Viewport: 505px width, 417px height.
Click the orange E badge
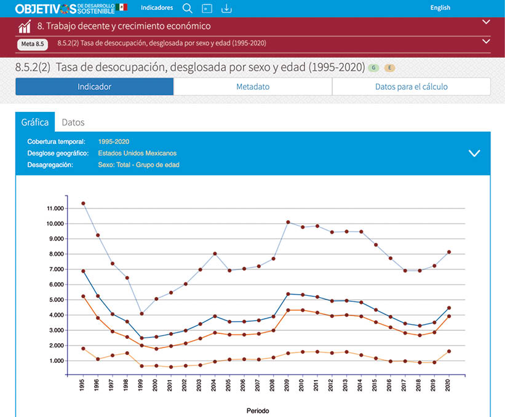coord(389,68)
